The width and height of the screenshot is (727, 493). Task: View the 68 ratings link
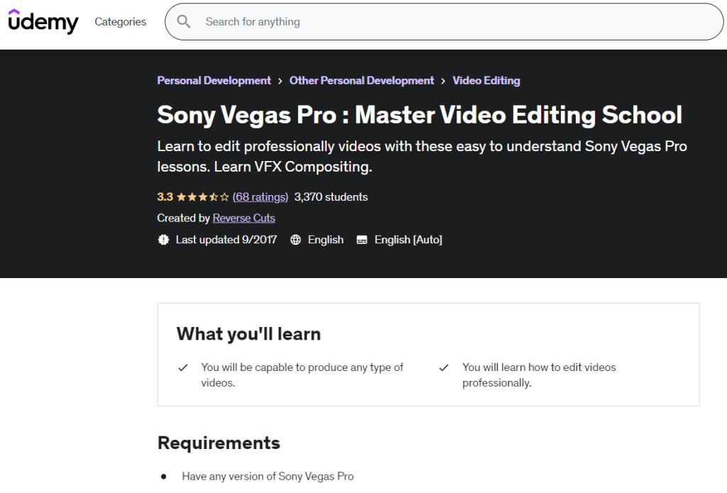click(x=260, y=196)
